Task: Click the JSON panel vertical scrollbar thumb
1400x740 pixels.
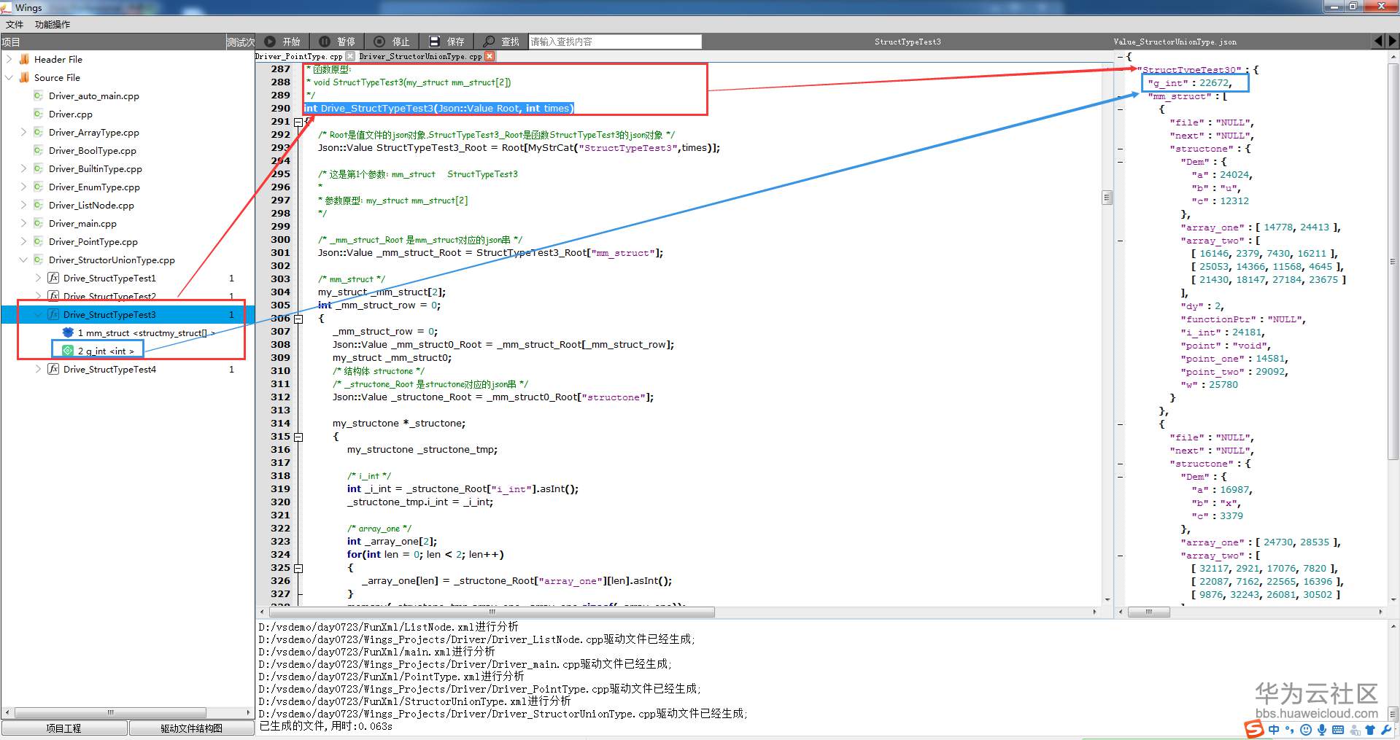Action: pyautogui.click(x=1393, y=262)
